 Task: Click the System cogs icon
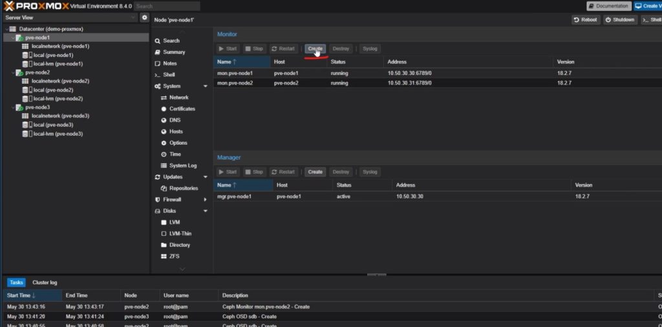(x=158, y=86)
